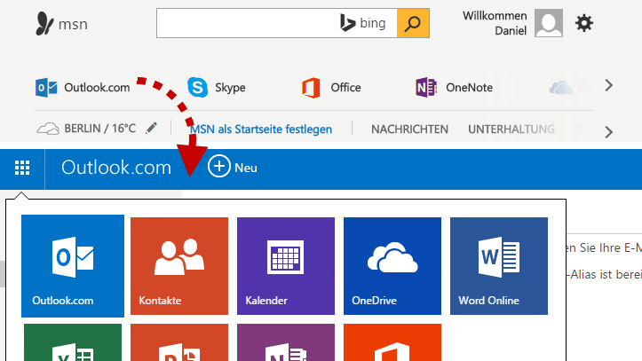
Task: Click the Berlin 16°C weather cloud icon
Action: pos(47,129)
